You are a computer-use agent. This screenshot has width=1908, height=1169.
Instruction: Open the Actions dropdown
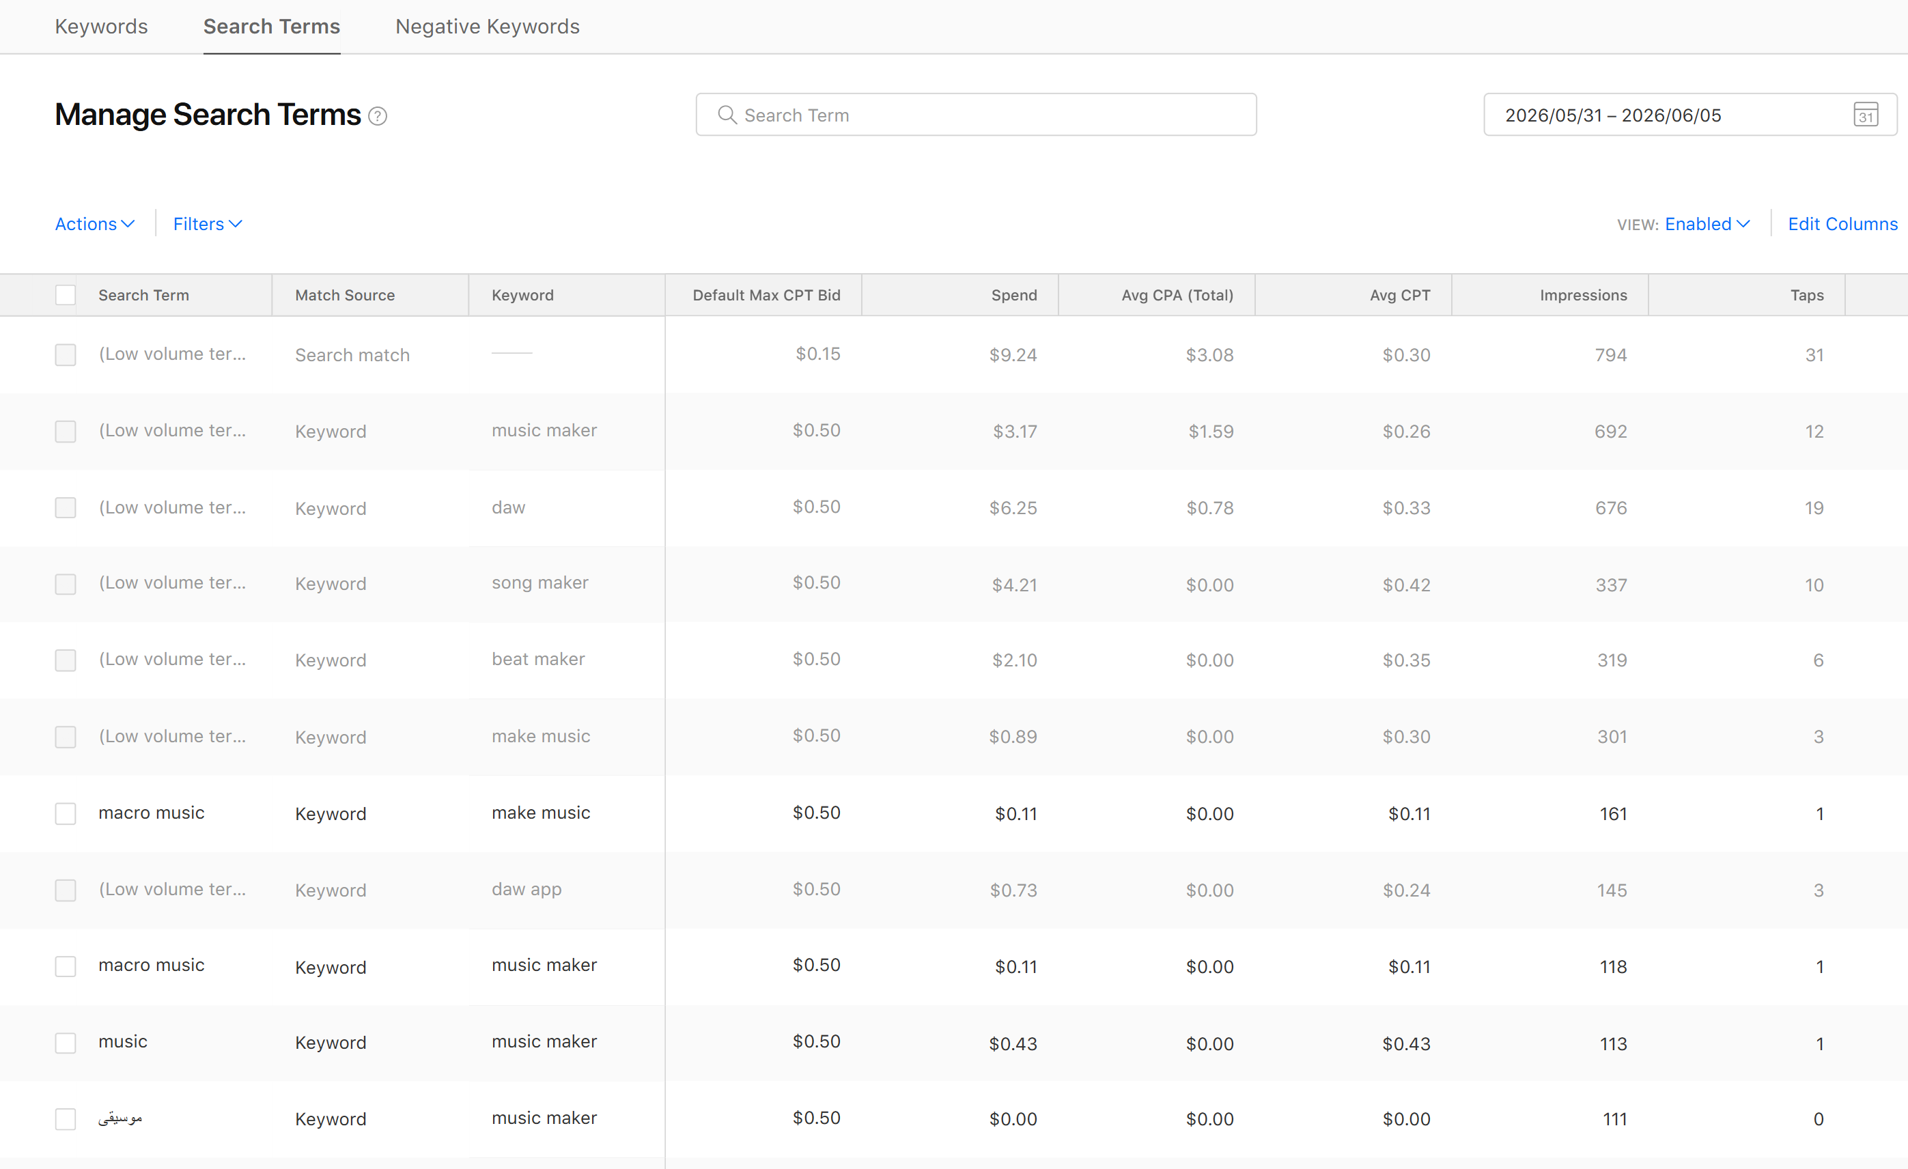click(x=94, y=224)
